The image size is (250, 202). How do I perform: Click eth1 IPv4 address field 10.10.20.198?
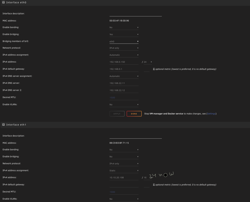tap(124, 177)
